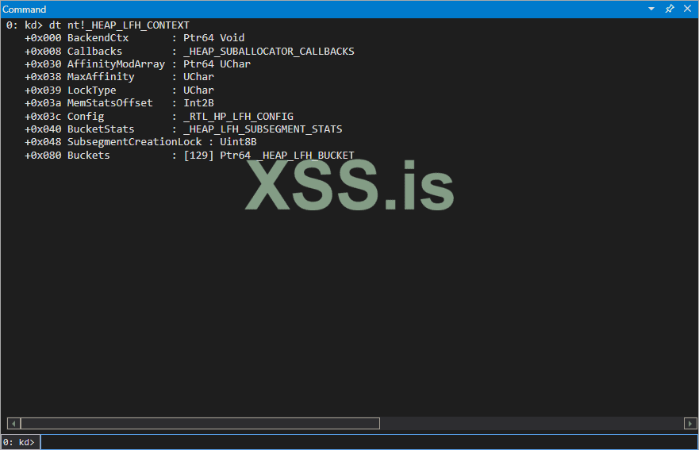Select the '_HEAP_SUBALLOCATOR_CALLBACKS' type text
Image resolution: width=699 pixels, height=450 pixels.
[269, 52]
